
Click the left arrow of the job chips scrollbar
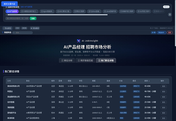pyautogui.click(x=6, y=15)
